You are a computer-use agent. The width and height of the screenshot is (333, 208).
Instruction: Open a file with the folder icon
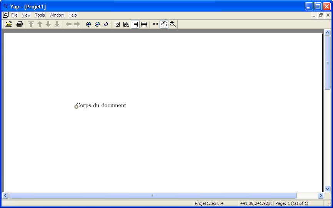8,24
